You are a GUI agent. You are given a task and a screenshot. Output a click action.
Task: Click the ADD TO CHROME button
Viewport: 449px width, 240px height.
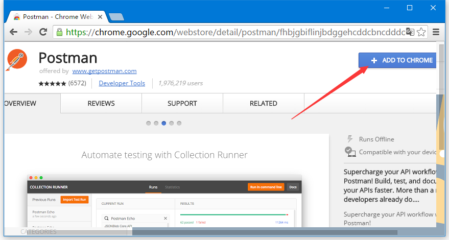397,60
